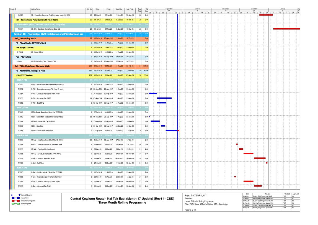This screenshot has width=318, height=225.
Task: Click the blue bar for FB3-L Backfilling
Action: [x=163, y=126]
